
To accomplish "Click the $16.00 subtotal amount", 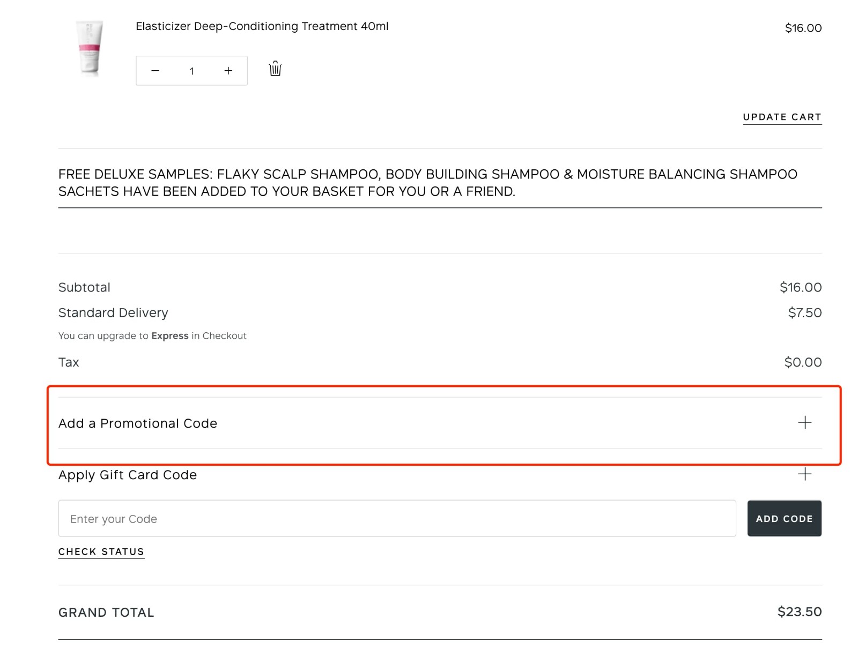I will [x=800, y=287].
